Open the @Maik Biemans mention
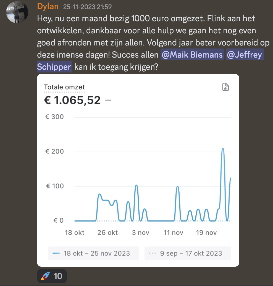This screenshot has height=286, width=273. [192, 55]
